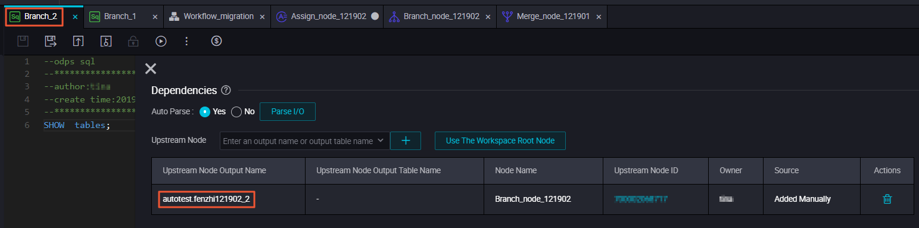Close the Merge_node_121901 tab
Viewport: 919px width, 228px height.
598,17
